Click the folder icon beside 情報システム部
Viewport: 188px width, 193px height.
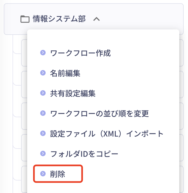pyautogui.click(x=25, y=19)
